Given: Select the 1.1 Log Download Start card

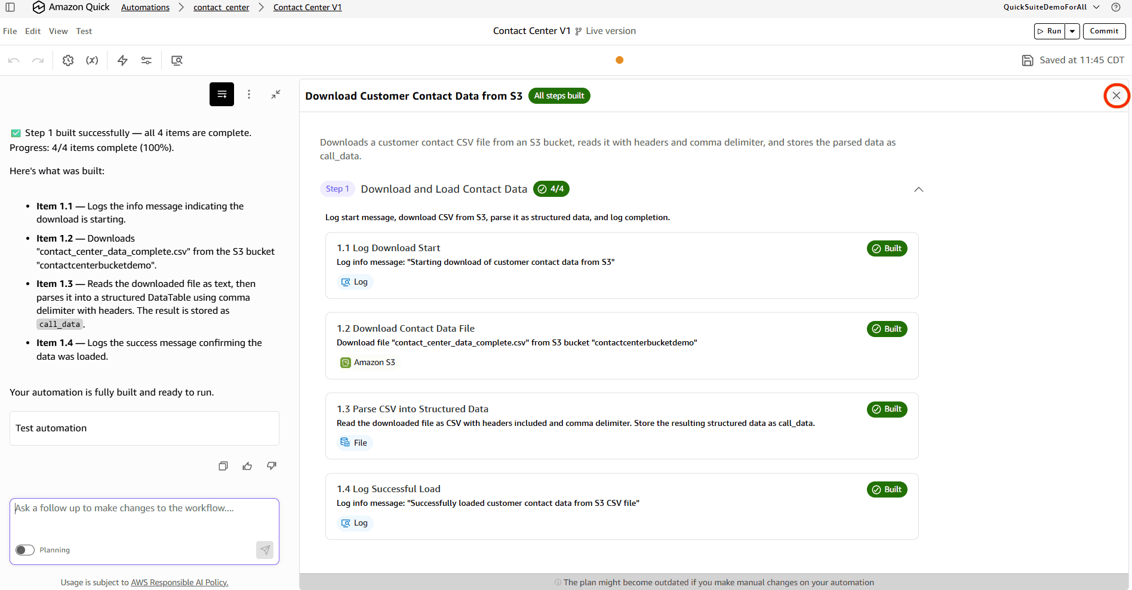Looking at the screenshot, I should (x=622, y=265).
